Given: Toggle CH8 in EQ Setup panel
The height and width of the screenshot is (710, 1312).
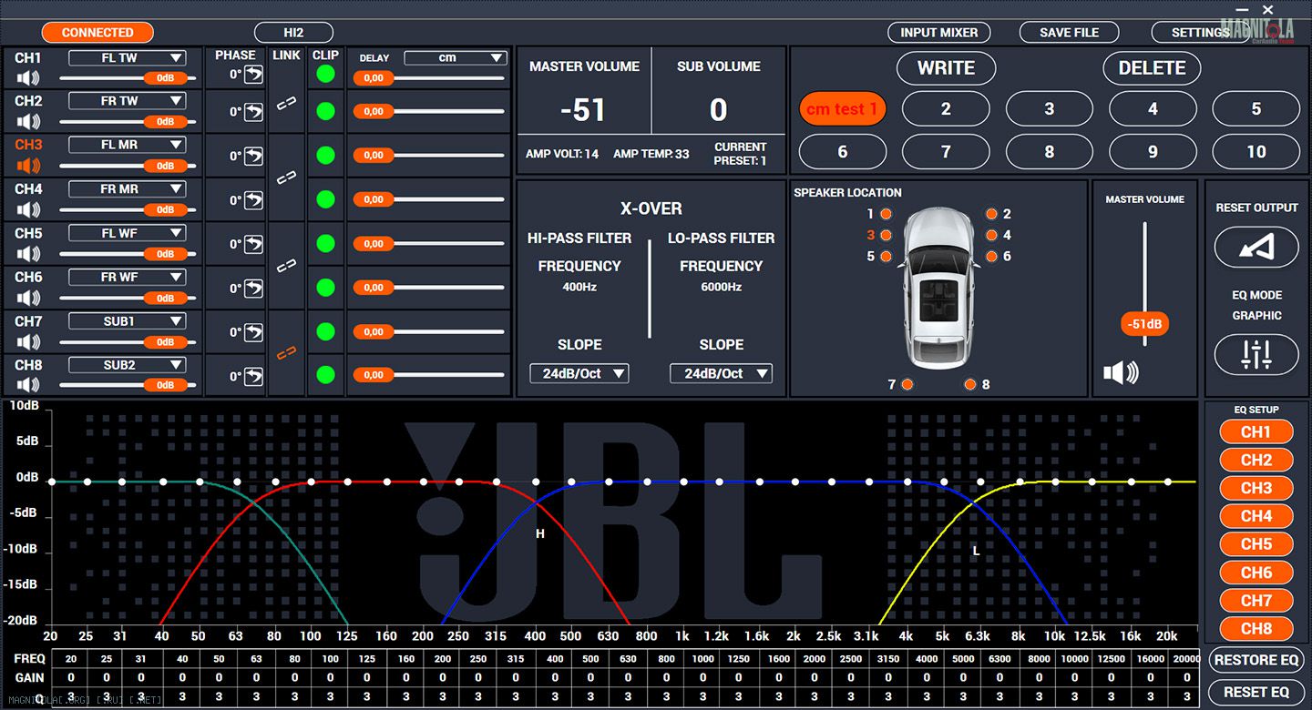Looking at the screenshot, I should (x=1256, y=628).
